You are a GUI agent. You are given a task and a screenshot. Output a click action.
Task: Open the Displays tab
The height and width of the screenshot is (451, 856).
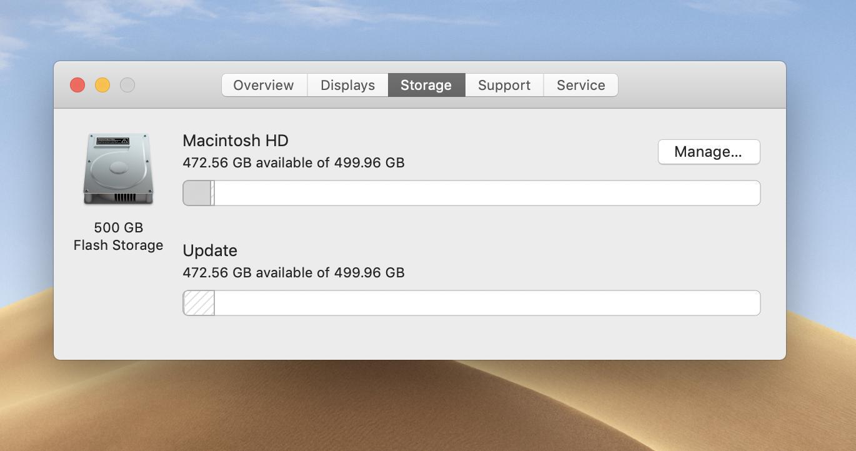coord(347,85)
